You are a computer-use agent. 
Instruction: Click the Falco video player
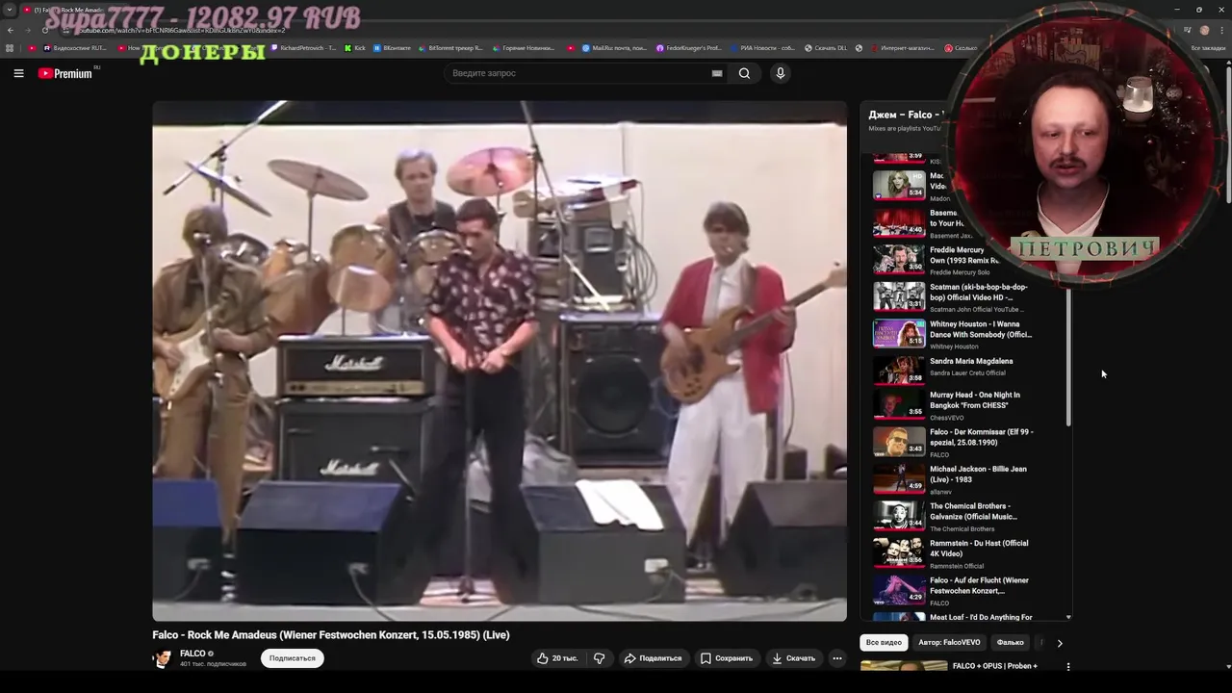point(500,361)
